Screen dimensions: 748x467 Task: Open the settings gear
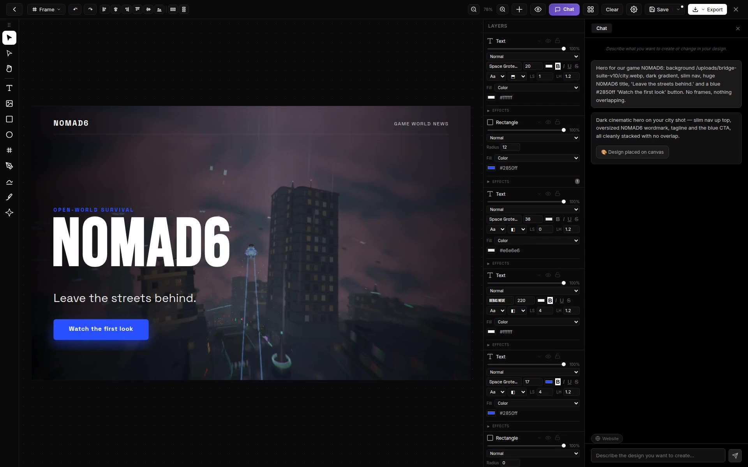click(634, 9)
